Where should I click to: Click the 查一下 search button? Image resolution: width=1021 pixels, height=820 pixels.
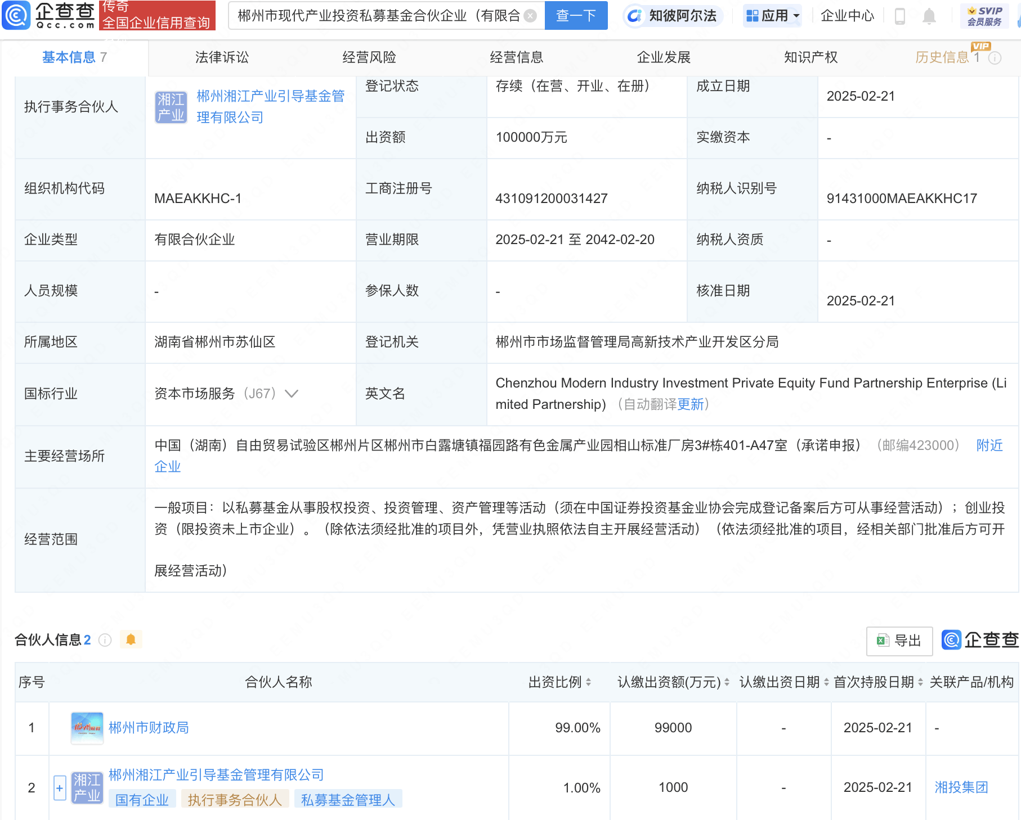(x=576, y=16)
